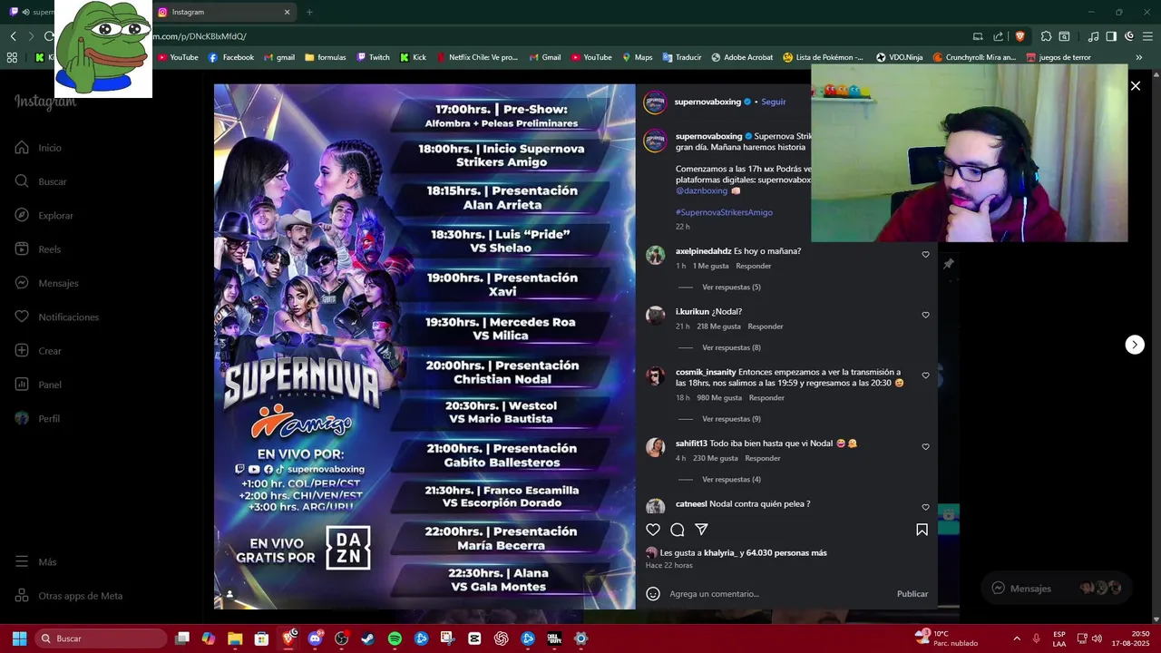Reply to cosmik_insanity's comment
Screen dimensions: 1161x653
pos(766,398)
